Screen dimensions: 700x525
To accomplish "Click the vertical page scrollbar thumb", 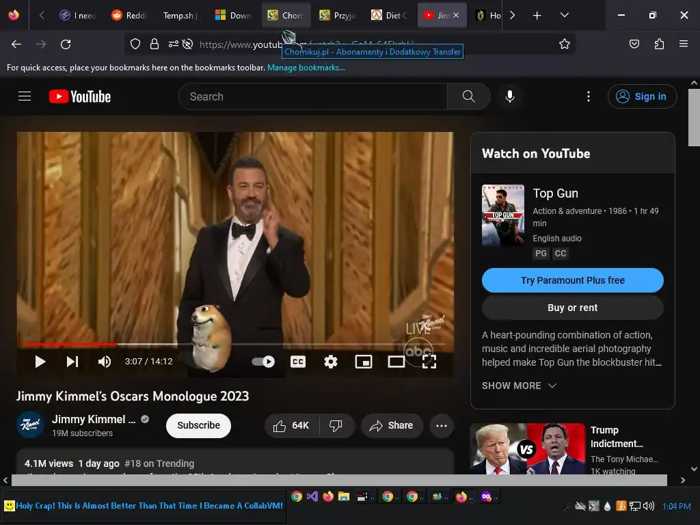I will tap(694, 117).
